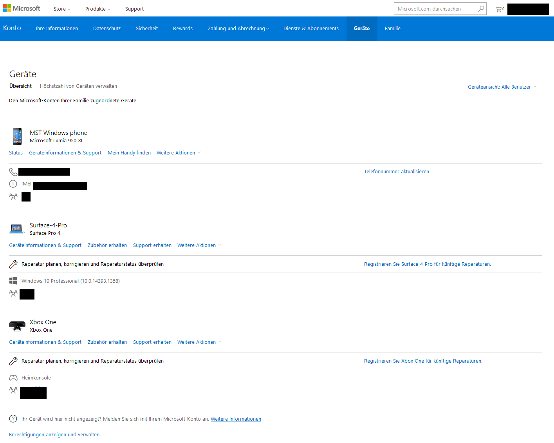The height and width of the screenshot is (443, 554).
Task: Click the Xbox One device title
Action: [x=43, y=322]
